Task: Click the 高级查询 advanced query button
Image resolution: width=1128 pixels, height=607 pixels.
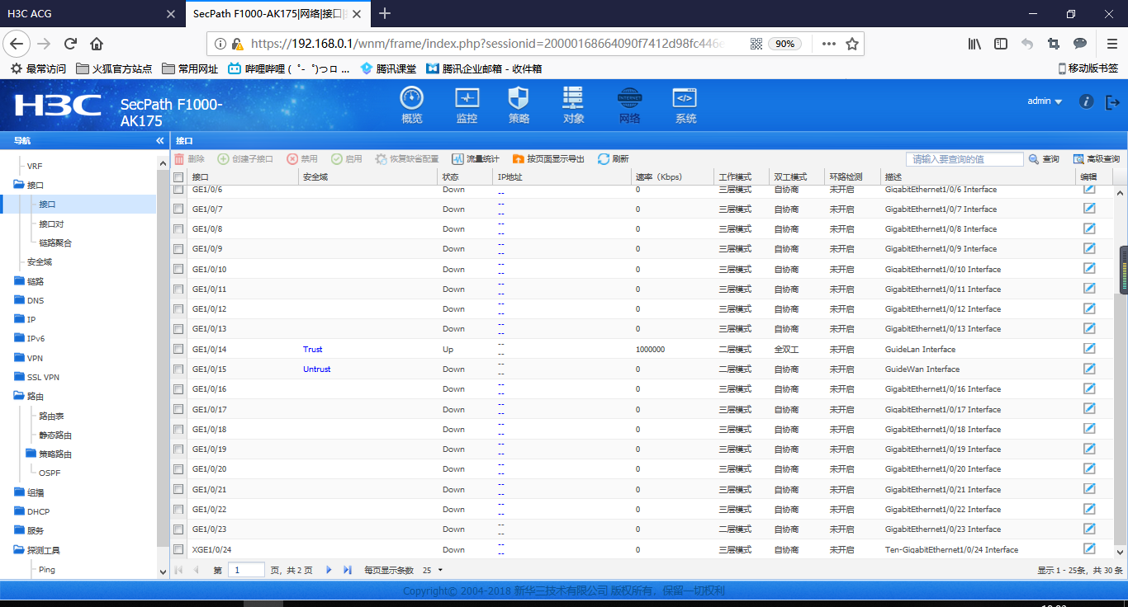Action: pos(1097,159)
